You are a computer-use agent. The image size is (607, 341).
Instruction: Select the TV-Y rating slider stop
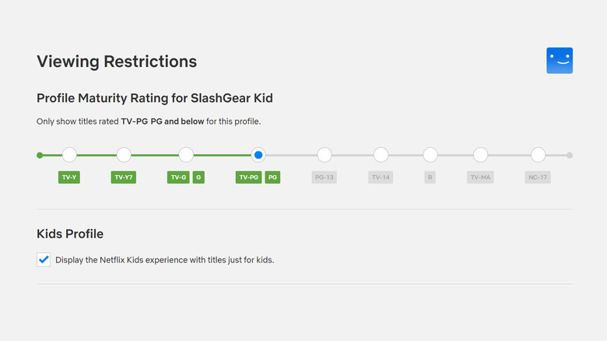(69, 155)
